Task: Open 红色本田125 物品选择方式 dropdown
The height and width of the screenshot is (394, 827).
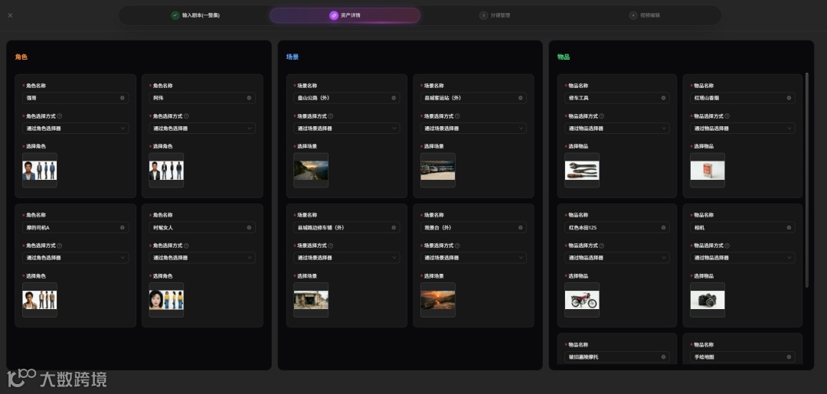Action: pos(617,258)
